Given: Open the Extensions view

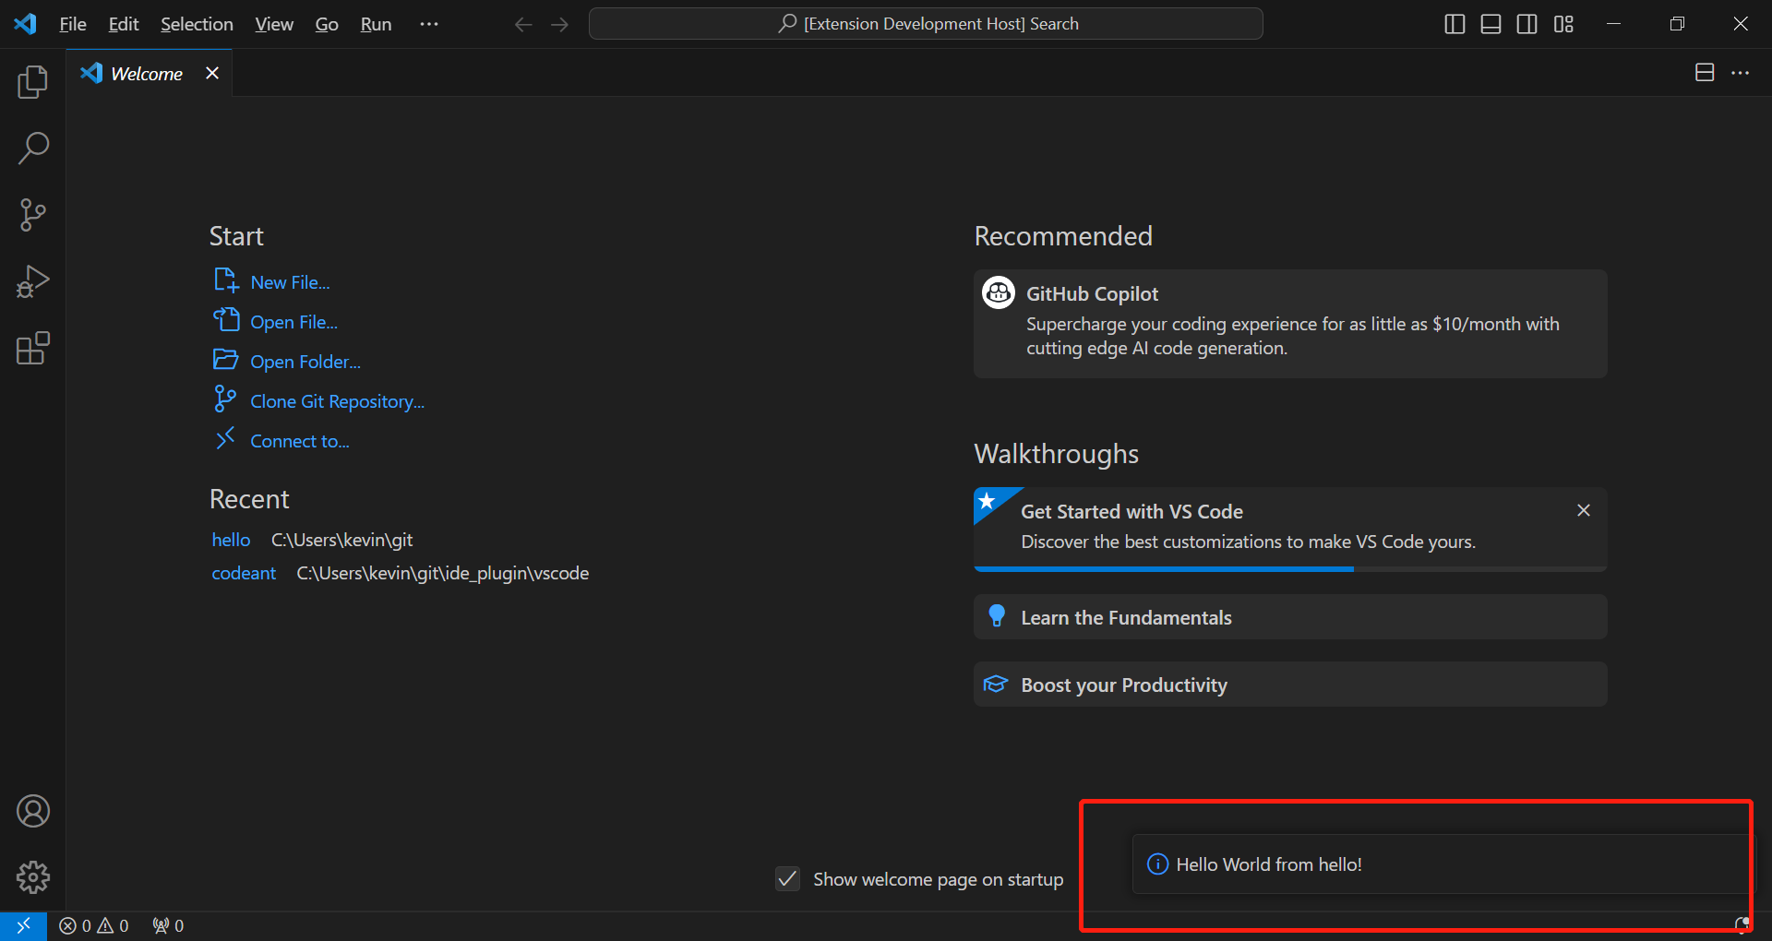Looking at the screenshot, I should pos(32,349).
